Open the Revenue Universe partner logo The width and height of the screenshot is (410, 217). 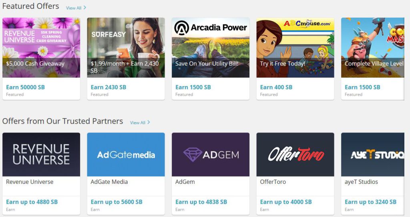coord(41,155)
